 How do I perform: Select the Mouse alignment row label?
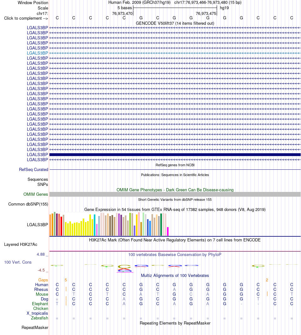click(42, 294)
